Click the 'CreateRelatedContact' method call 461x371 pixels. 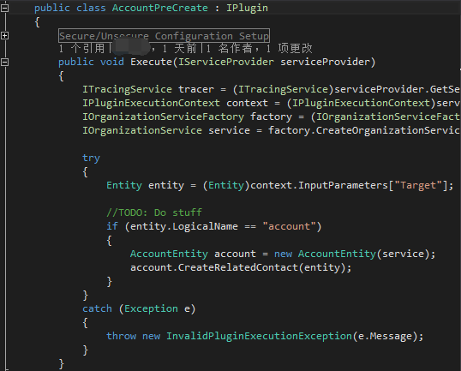tap(238, 267)
